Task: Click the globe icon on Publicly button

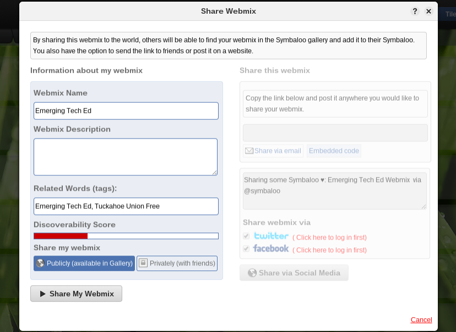Action: pyautogui.click(x=40, y=263)
